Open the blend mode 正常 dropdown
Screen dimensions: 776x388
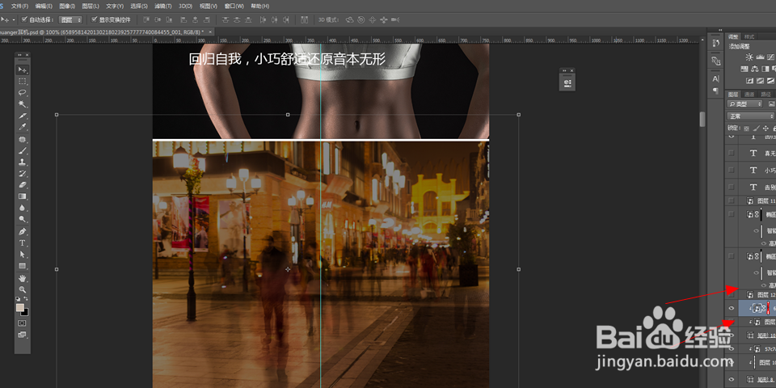751,116
